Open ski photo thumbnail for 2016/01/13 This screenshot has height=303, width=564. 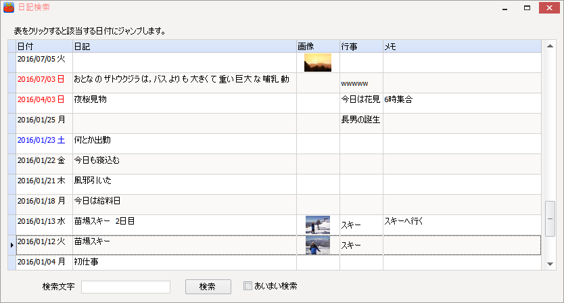click(318, 225)
